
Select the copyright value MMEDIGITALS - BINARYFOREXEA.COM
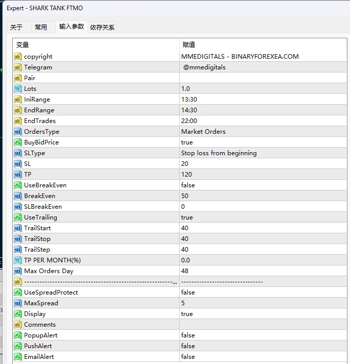pos(239,56)
